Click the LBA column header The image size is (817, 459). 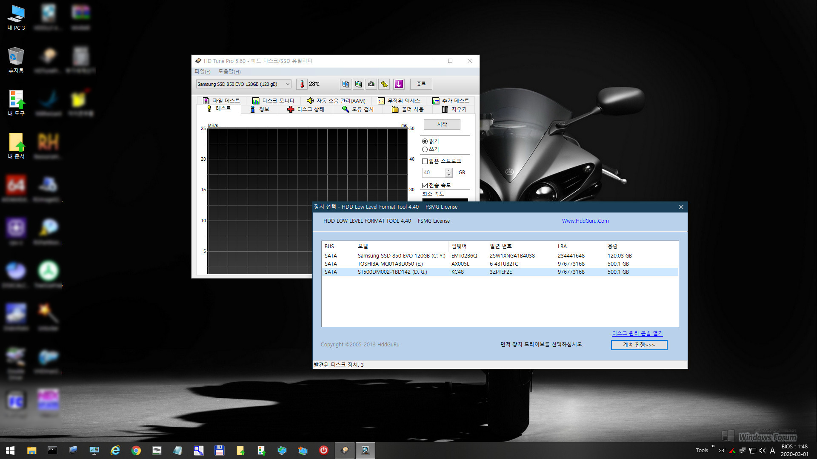coord(580,246)
